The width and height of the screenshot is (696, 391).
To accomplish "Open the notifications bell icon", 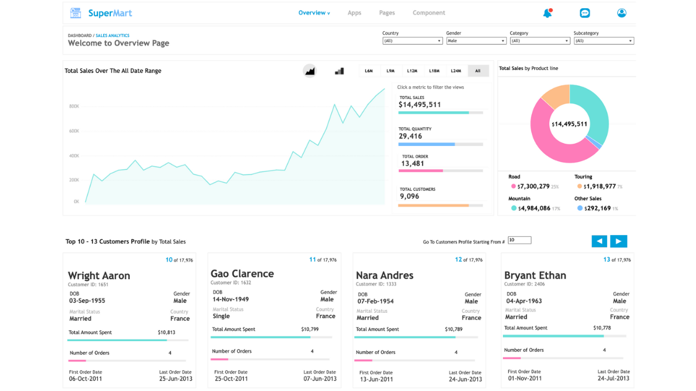I will click(x=548, y=13).
